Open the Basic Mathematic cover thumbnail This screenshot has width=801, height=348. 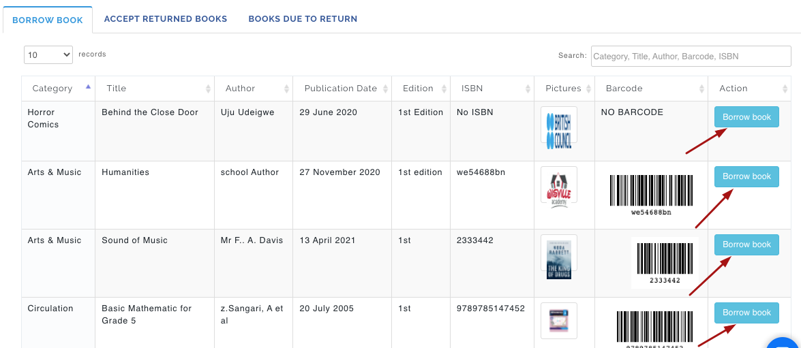559,321
